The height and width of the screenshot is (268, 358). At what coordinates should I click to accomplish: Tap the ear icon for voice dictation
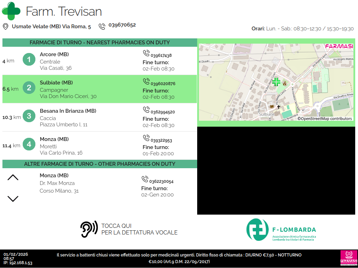pos(89,229)
